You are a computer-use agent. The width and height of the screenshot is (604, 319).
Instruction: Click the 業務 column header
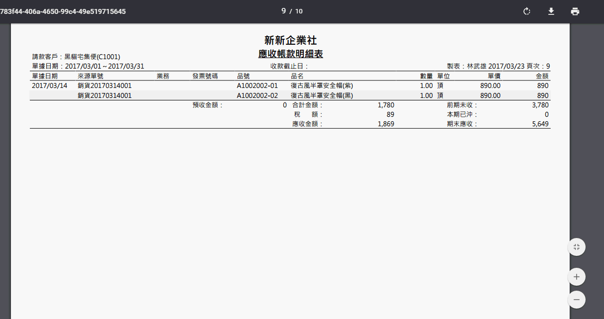(163, 76)
